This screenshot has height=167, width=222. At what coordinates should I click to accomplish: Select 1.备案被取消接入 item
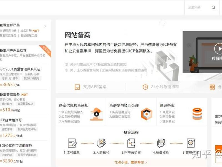[71, 112]
